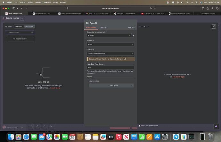Screen dimensions: 221x142
Task: Click the left magnifier zoom button
Action: click(37, 126)
